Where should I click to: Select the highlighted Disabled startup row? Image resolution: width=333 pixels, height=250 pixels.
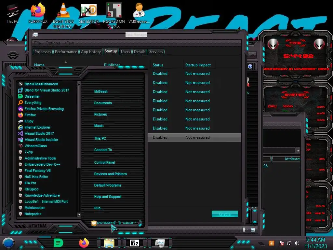pos(194,137)
